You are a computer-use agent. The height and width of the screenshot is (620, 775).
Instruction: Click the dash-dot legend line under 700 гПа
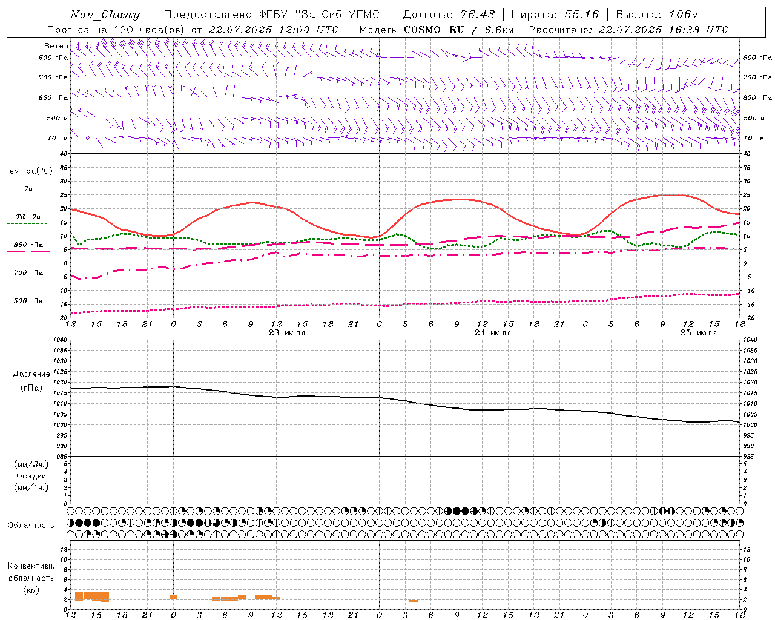tap(27, 280)
